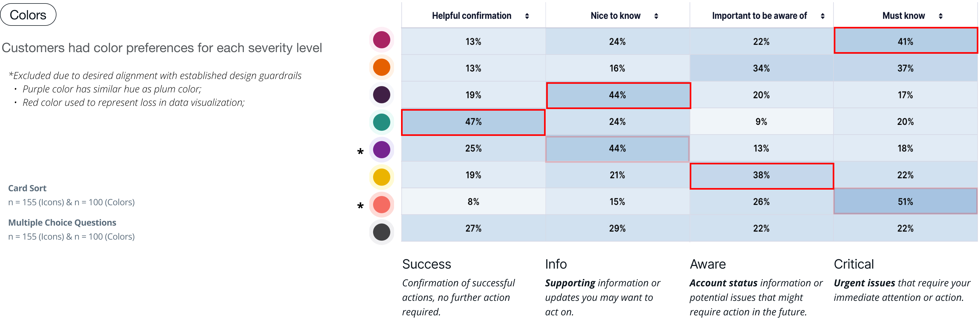Select the orange color circle
The image size is (980, 325).
[x=382, y=67]
